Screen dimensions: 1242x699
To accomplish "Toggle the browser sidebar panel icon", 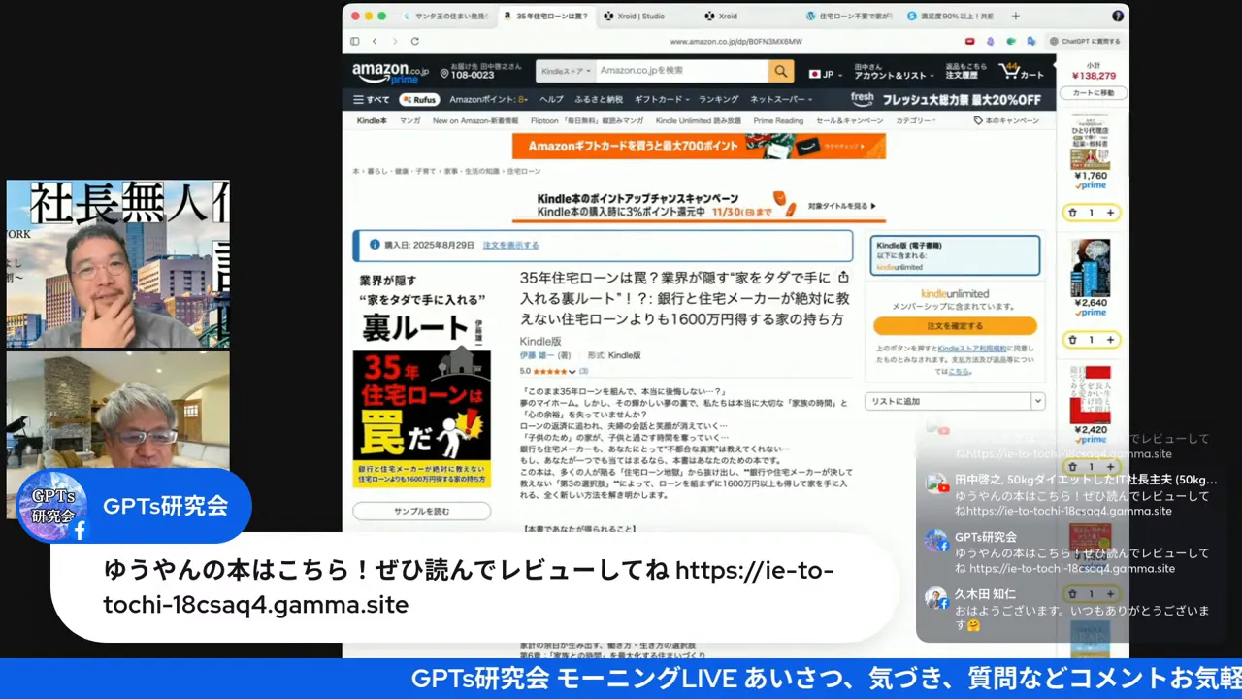I will [x=355, y=41].
